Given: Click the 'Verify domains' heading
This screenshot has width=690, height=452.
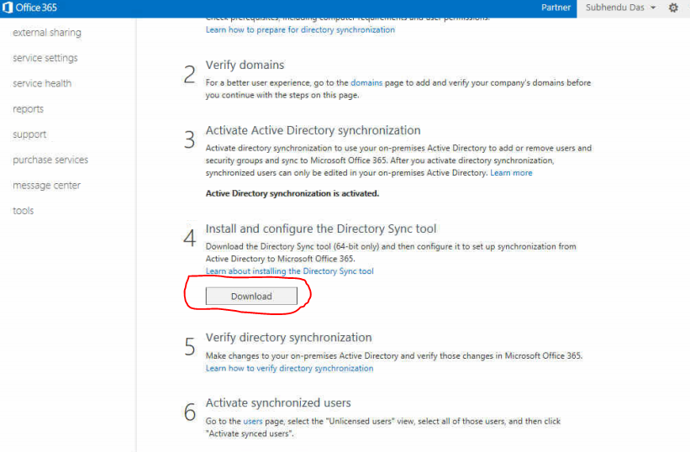Looking at the screenshot, I should pos(245,65).
